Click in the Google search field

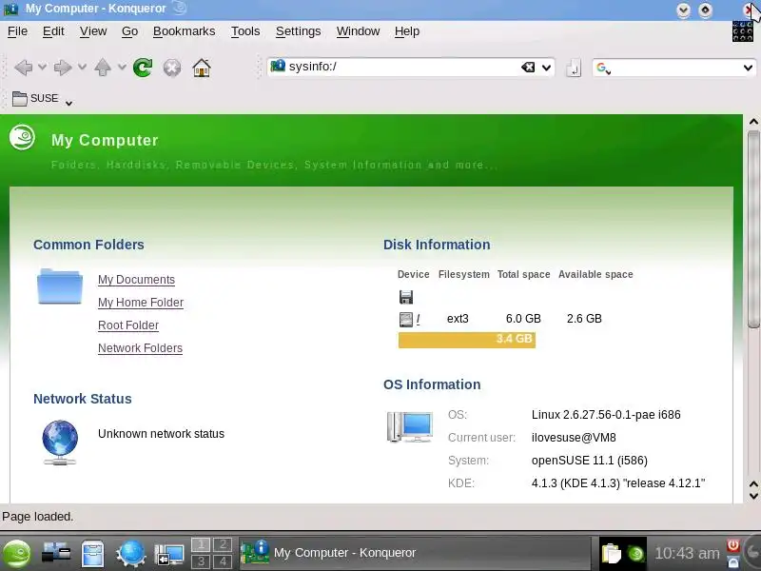point(676,68)
